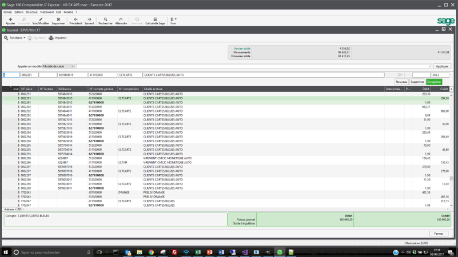The width and height of the screenshot is (458, 257).
Task: Click the small icon next to Actions
Action: pyautogui.click(x=19, y=209)
